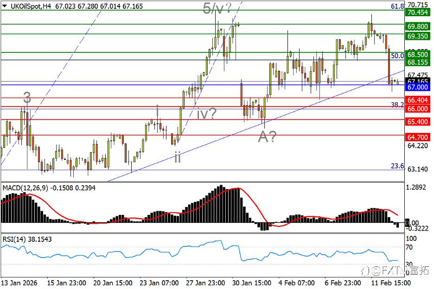Select the 66.000 red price label
The height and width of the screenshot is (289, 434).
(418, 109)
